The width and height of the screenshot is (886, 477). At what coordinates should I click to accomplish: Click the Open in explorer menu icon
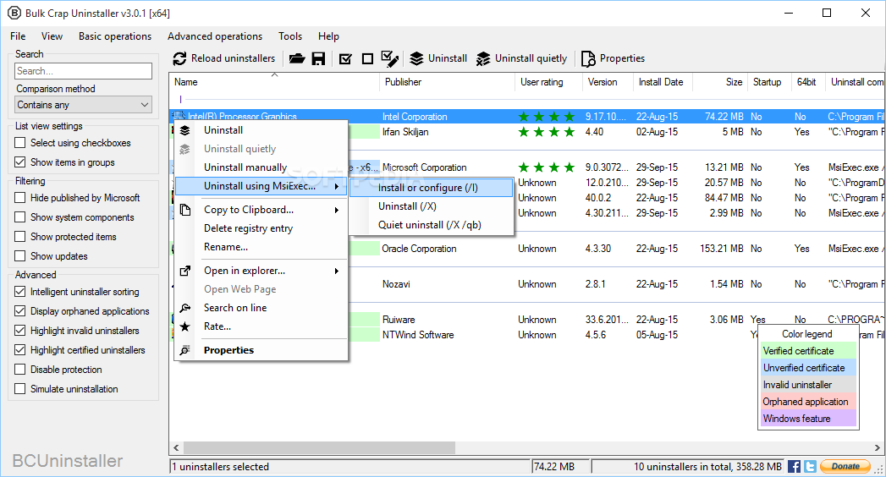(x=184, y=271)
